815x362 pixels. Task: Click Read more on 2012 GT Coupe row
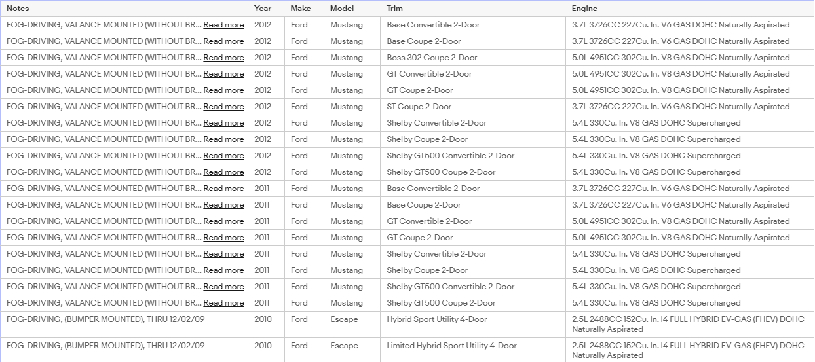click(x=223, y=90)
